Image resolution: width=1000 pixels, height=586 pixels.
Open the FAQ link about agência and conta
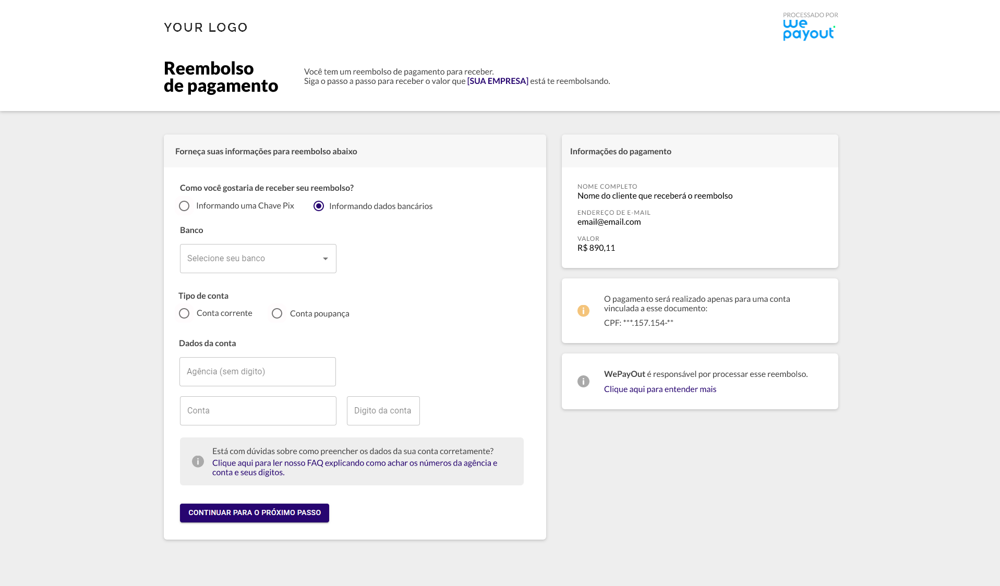pyautogui.click(x=355, y=468)
